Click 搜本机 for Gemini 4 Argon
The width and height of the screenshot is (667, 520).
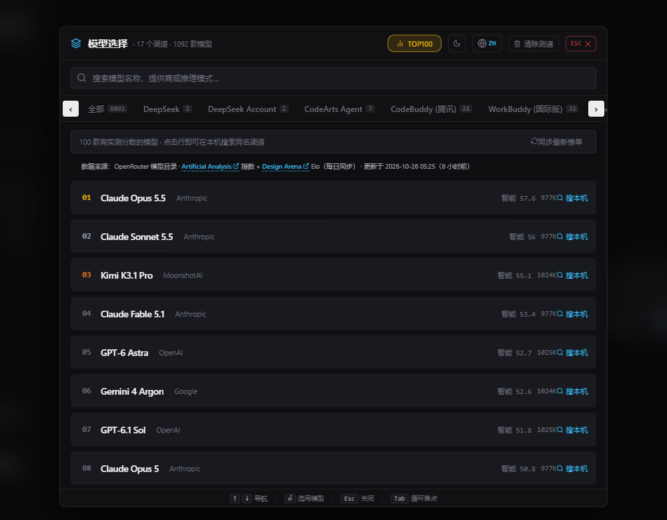point(572,391)
